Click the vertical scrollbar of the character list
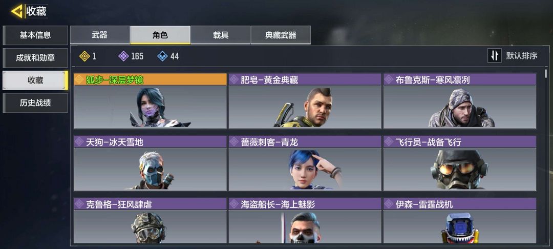This screenshot has width=553, height=249. [x=546, y=73]
